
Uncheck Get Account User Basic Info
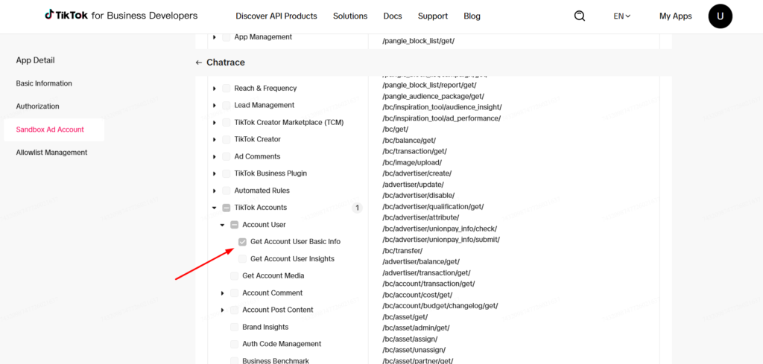(x=243, y=242)
